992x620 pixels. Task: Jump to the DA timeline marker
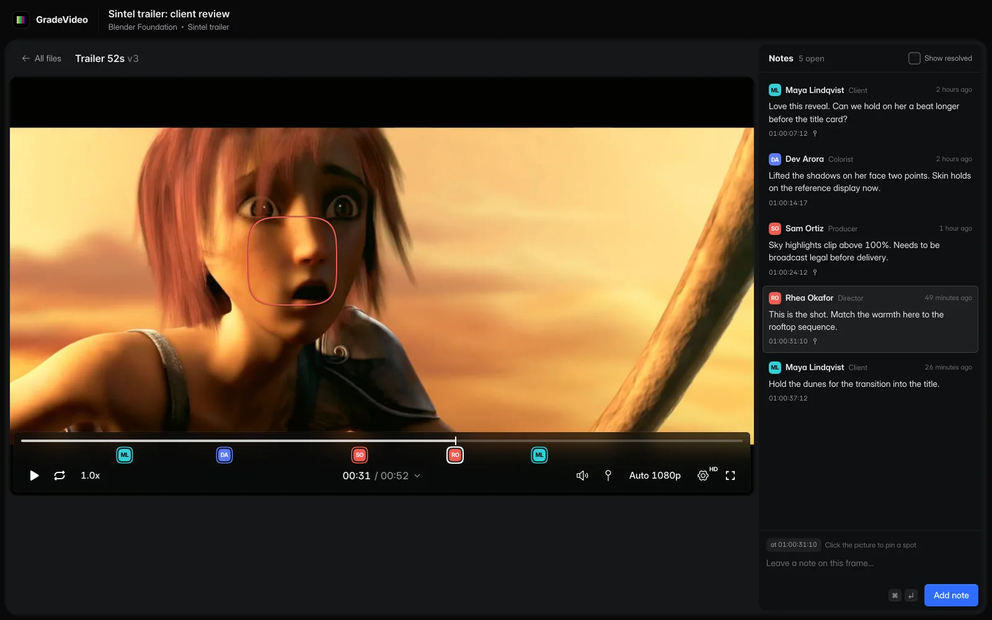(x=224, y=455)
